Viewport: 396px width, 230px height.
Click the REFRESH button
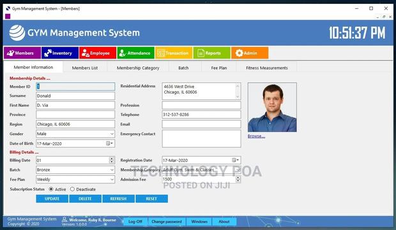(118, 199)
